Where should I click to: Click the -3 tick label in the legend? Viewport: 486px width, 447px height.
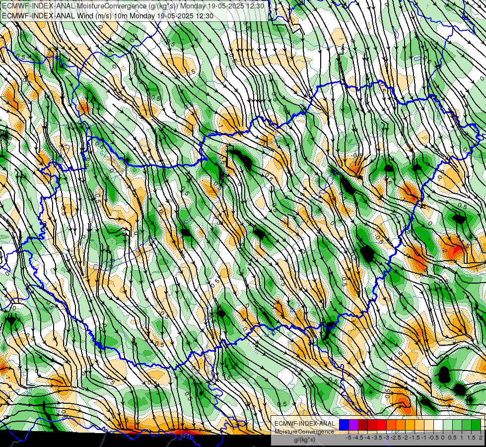[386, 438]
